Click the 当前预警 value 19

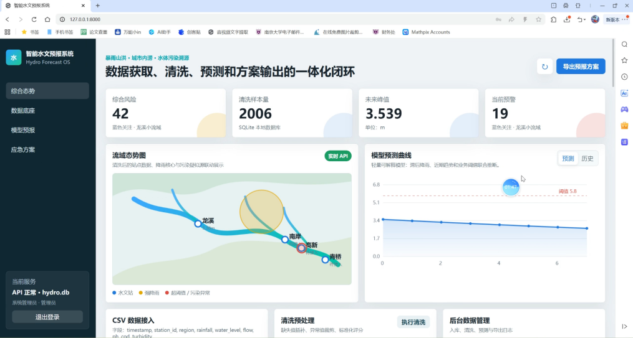[500, 114]
